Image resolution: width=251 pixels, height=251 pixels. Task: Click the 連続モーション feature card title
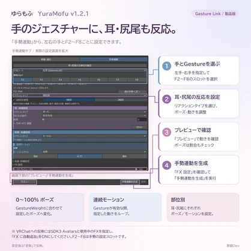109,200
